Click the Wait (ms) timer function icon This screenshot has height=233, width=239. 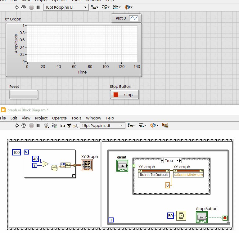[181, 216]
